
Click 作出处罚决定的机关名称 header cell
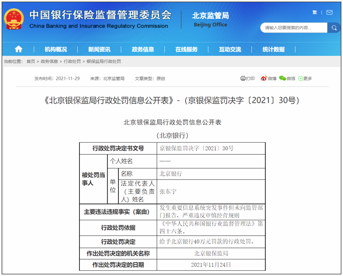coord(118,254)
